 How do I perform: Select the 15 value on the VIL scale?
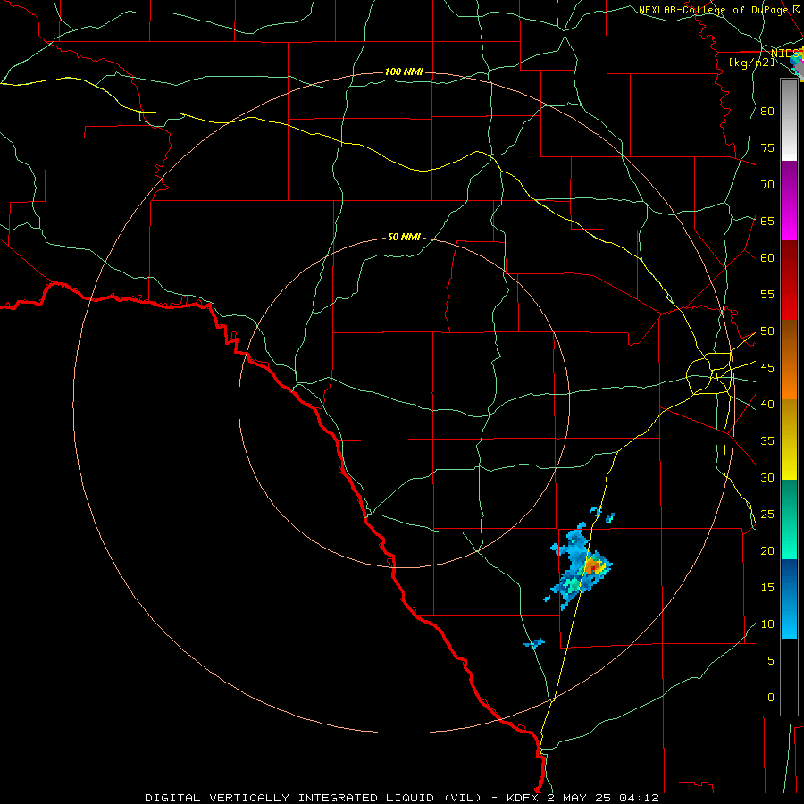[x=767, y=588]
